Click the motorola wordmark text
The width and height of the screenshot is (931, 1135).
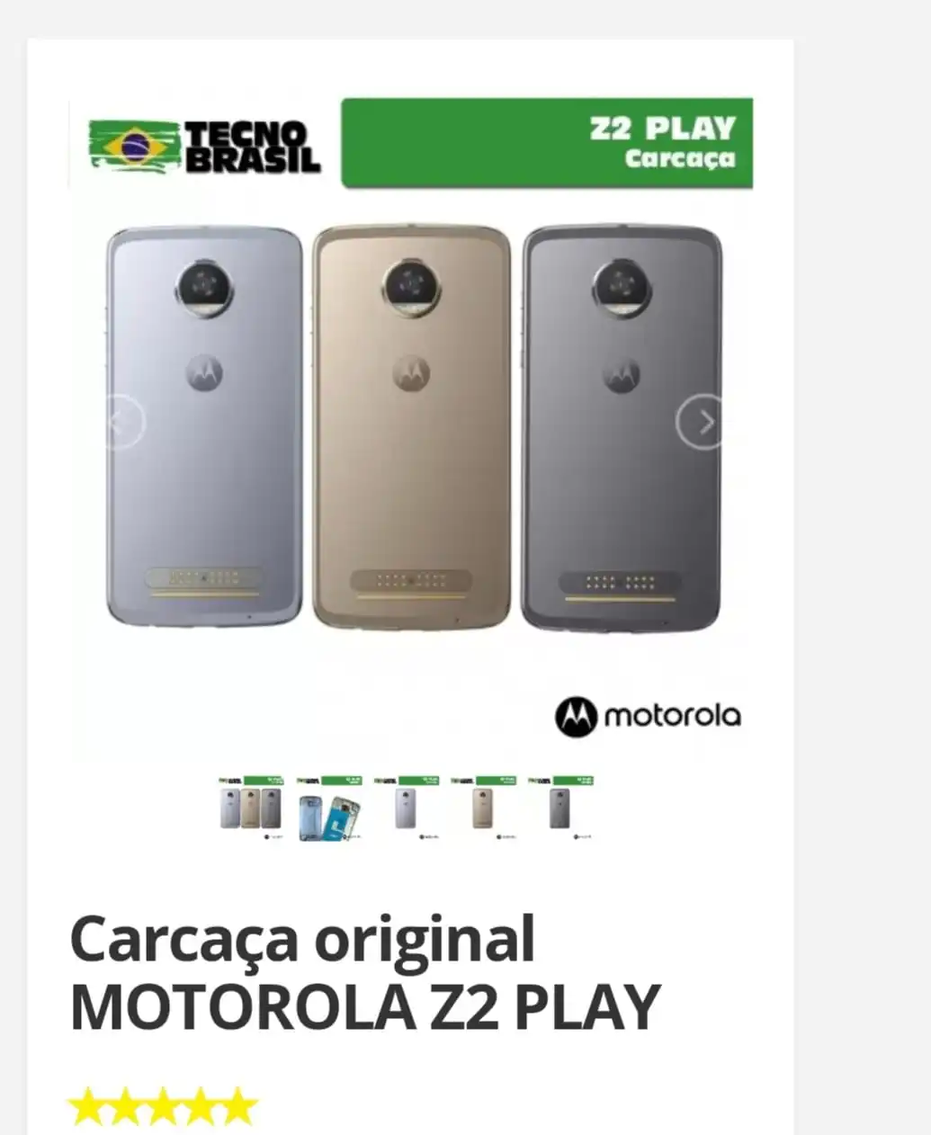point(673,716)
